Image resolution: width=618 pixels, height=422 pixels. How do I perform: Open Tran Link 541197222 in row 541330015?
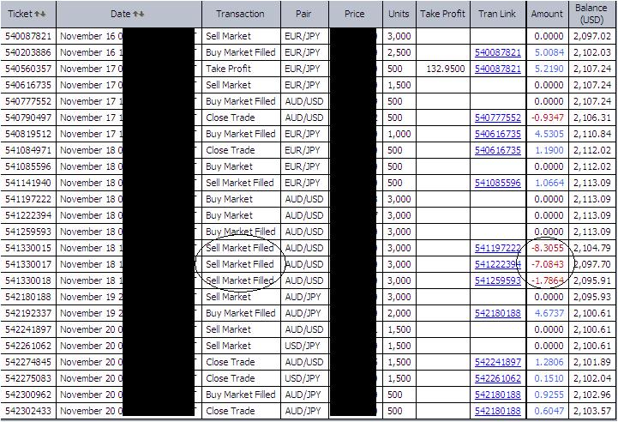tap(498, 248)
